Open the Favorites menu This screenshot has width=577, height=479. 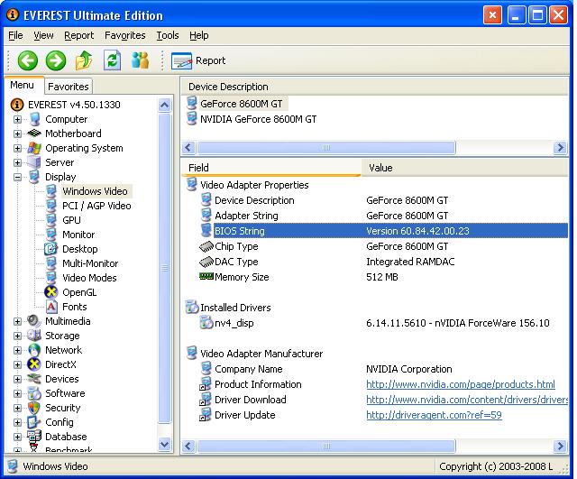tap(124, 35)
